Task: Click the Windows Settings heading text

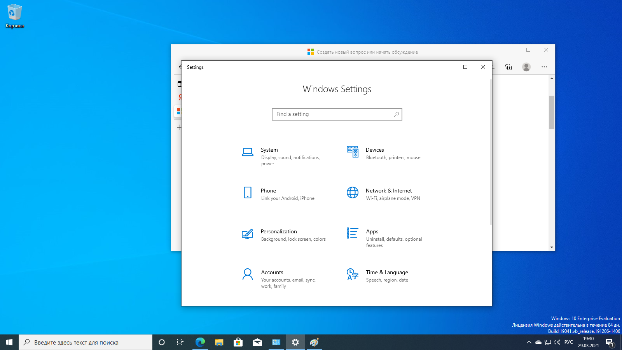Action: [337, 89]
